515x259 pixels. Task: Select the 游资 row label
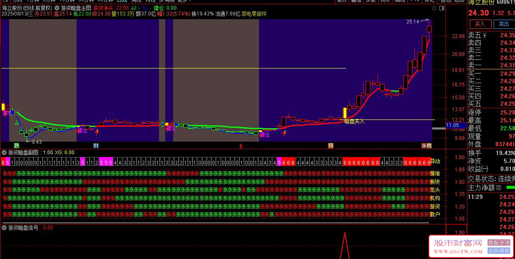coord(435,206)
